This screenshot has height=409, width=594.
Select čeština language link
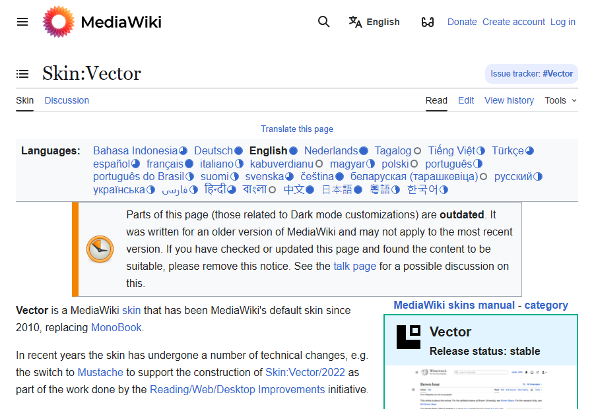point(317,177)
